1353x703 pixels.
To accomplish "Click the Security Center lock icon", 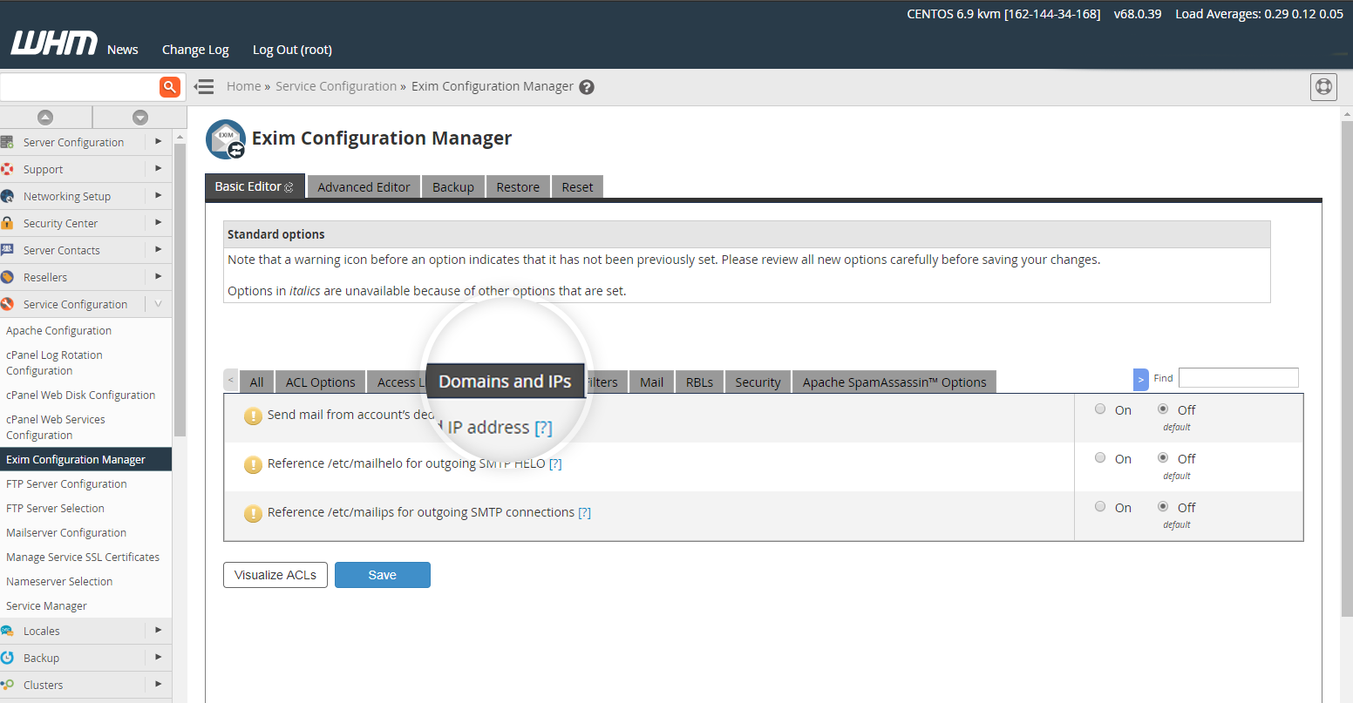I will (x=7, y=223).
